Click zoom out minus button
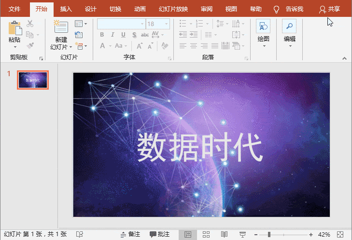Image resolution: width=352 pixels, height=240 pixels. point(256,235)
